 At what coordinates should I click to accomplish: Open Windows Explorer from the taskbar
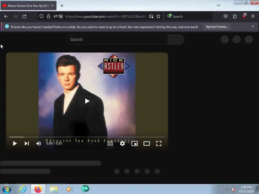click(x=54, y=189)
